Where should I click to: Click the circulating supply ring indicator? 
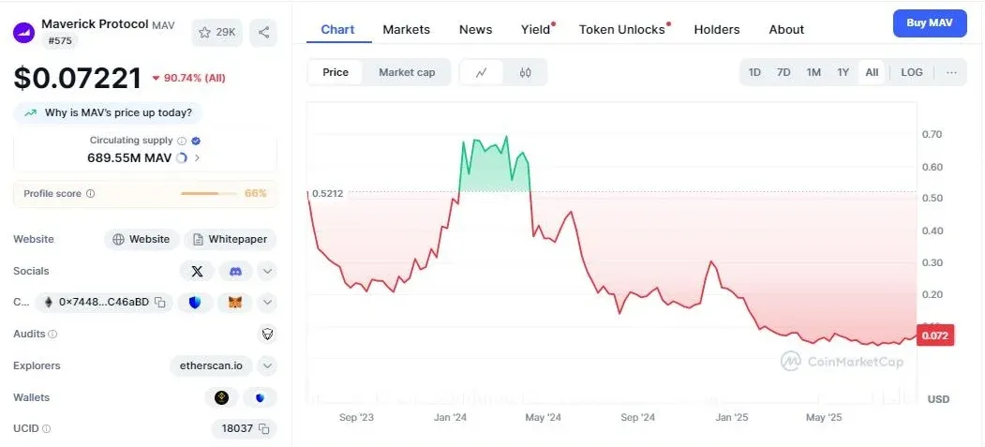point(182,158)
